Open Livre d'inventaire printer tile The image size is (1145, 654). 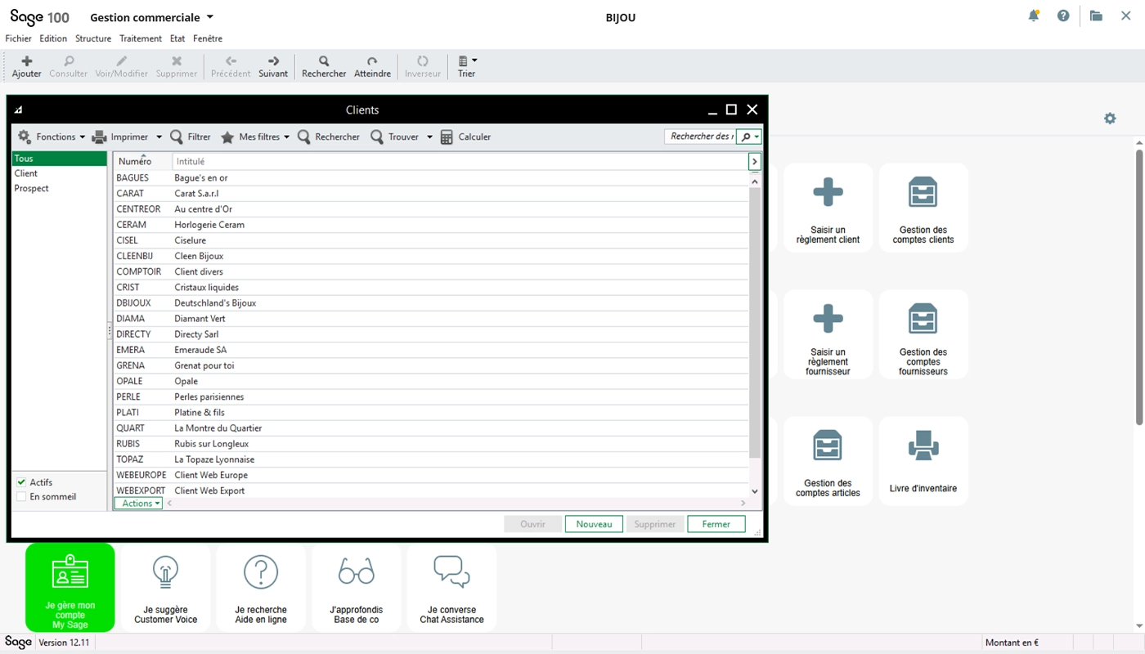tap(923, 461)
